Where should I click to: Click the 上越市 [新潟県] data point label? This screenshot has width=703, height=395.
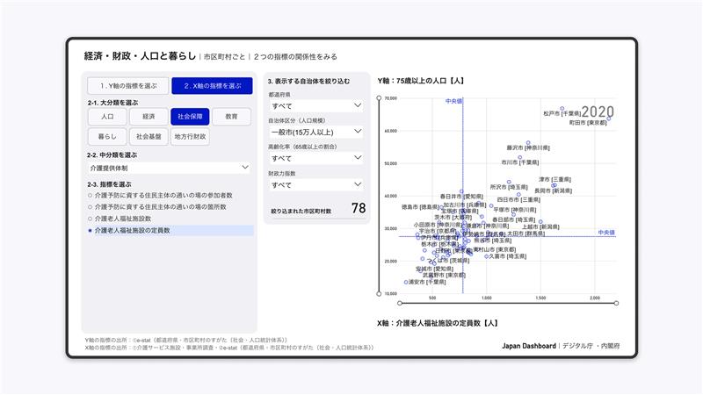coord(540,227)
